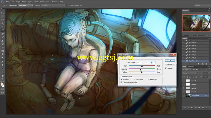Select the Zoom tool
The width and height of the screenshot is (211, 118).
[2, 79]
